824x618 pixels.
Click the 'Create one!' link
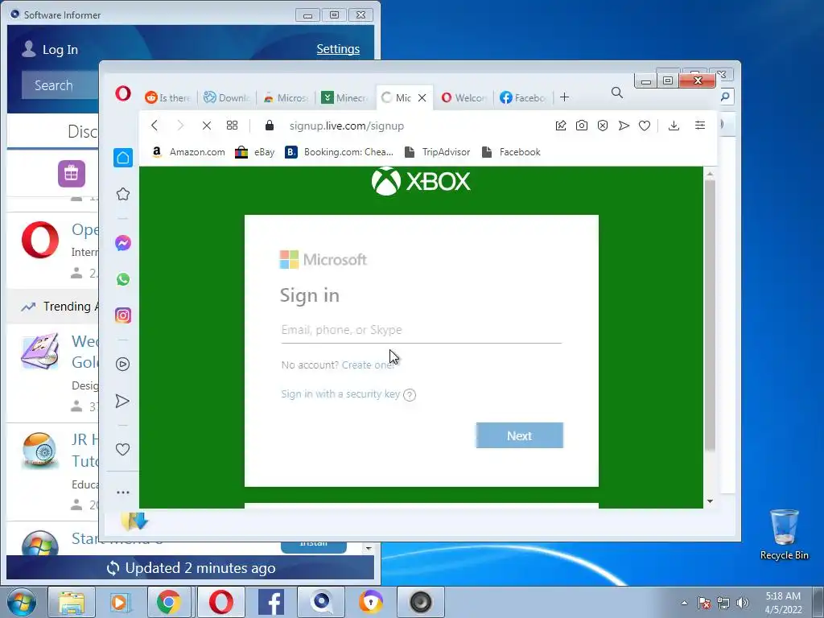(x=368, y=365)
